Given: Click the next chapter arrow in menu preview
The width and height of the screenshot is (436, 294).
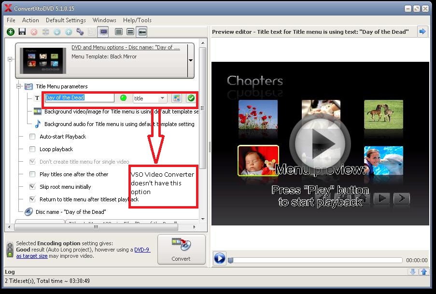Looking at the screenshot, I should pos(402,198).
